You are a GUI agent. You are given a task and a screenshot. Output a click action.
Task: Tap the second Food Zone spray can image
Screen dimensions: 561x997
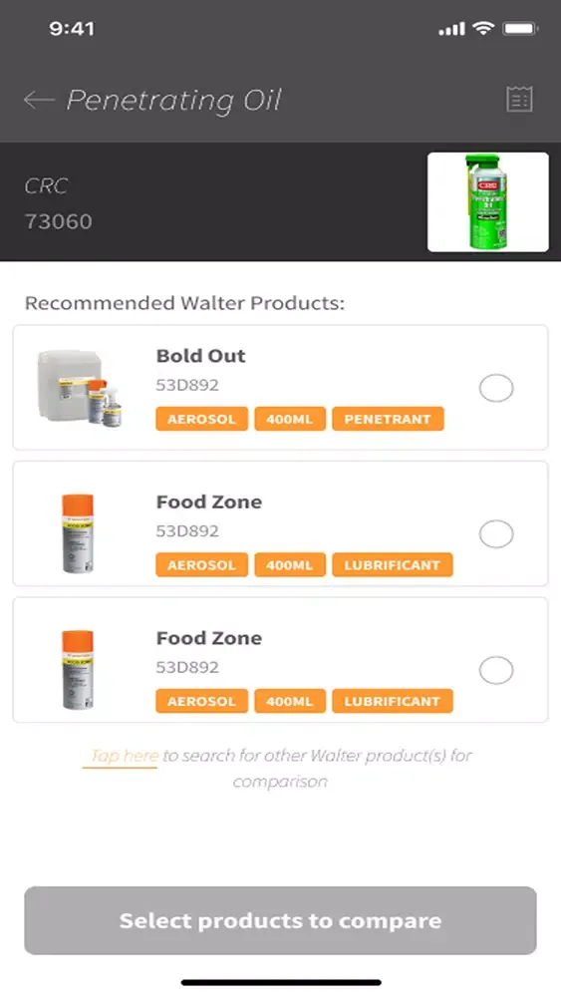tap(78, 670)
